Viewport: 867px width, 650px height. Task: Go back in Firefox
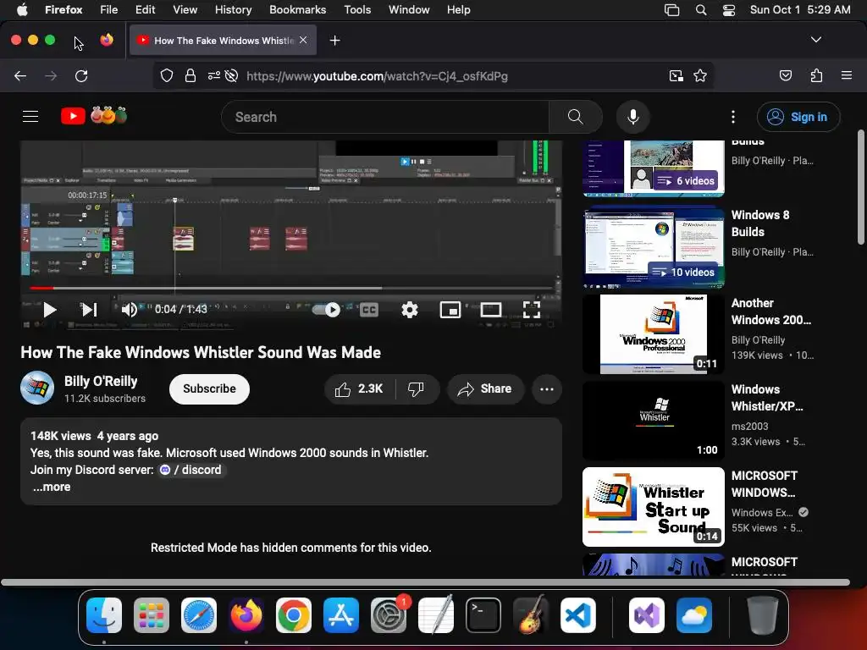point(20,76)
